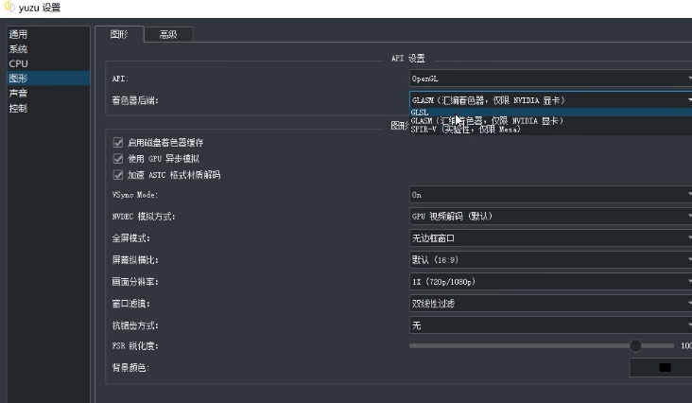Expand the 屏幕纵横比 aspect ratio dropdown
The image size is (692, 403).
click(550, 260)
